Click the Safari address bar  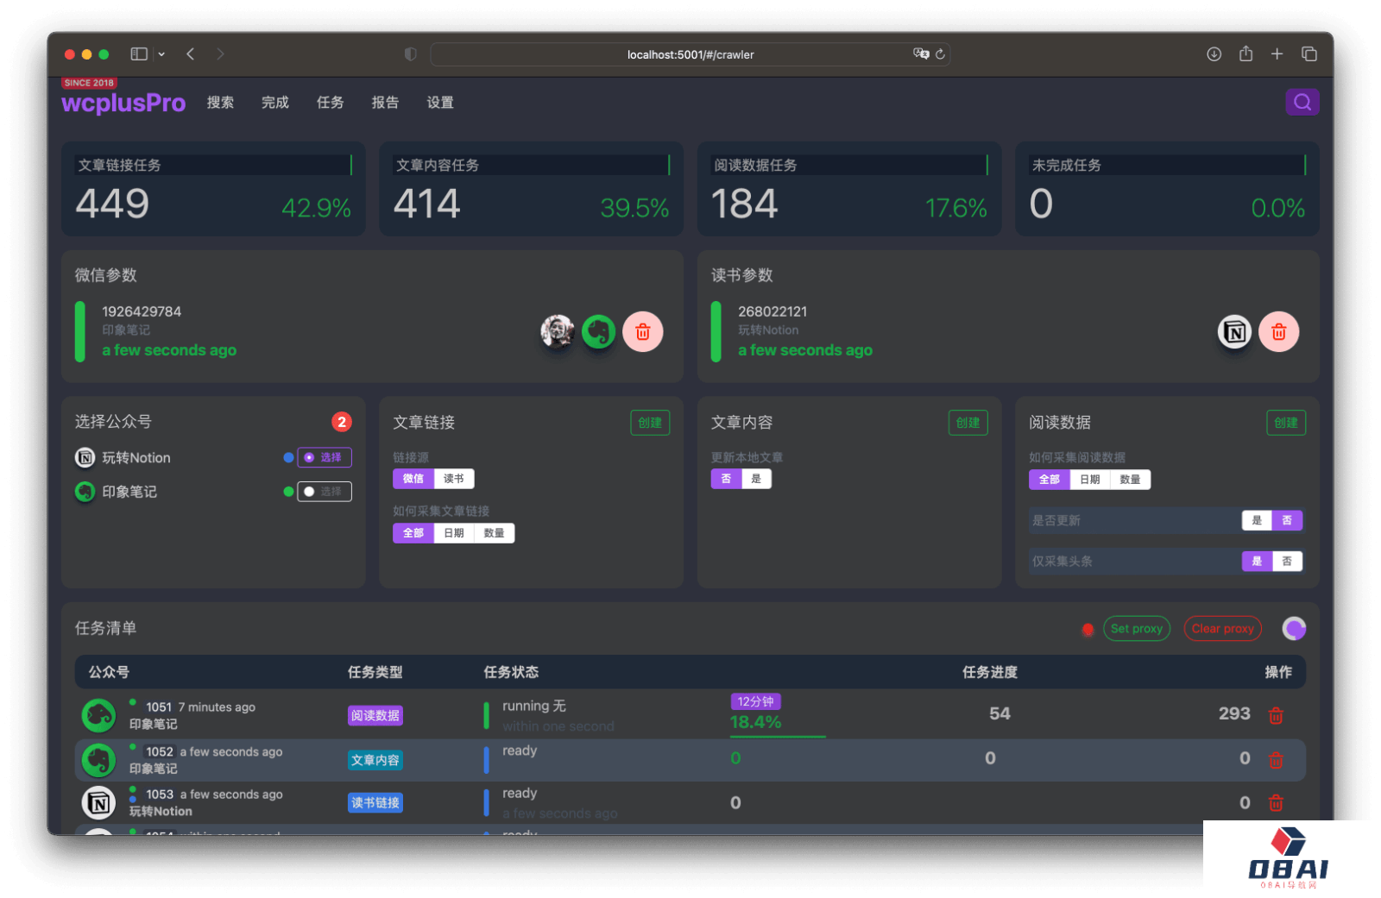(690, 54)
